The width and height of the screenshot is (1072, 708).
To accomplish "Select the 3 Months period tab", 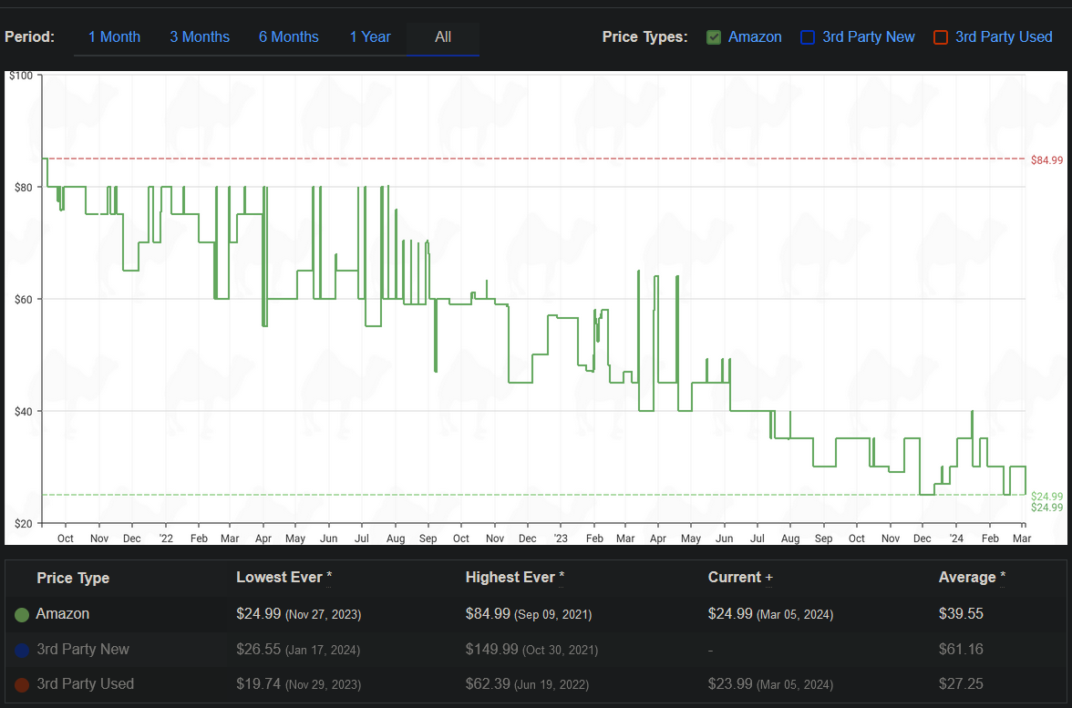I will [x=200, y=36].
